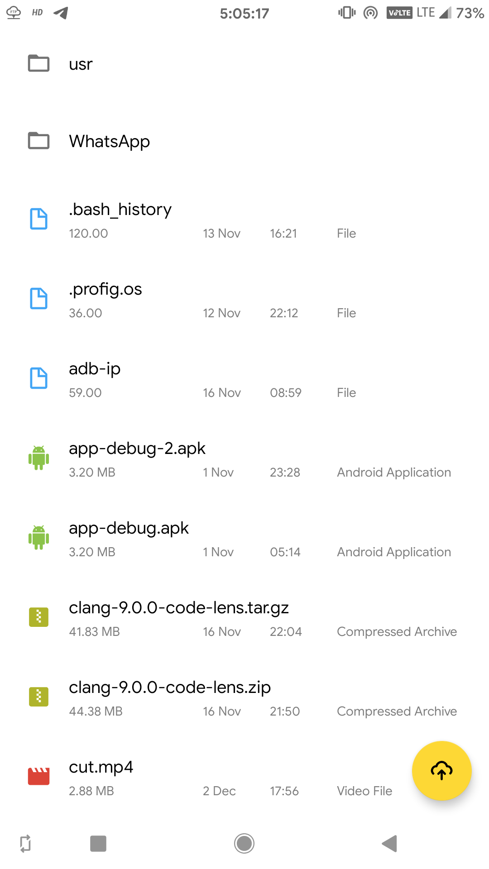The height and width of the screenshot is (869, 489).
Task: Select the app-debug-2.apk file name
Action: tap(137, 449)
